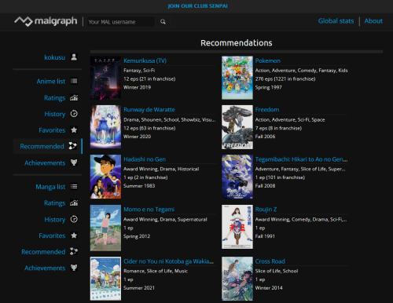Click the search magnifier icon
The width and height of the screenshot is (393, 303).
pyautogui.click(x=163, y=22)
